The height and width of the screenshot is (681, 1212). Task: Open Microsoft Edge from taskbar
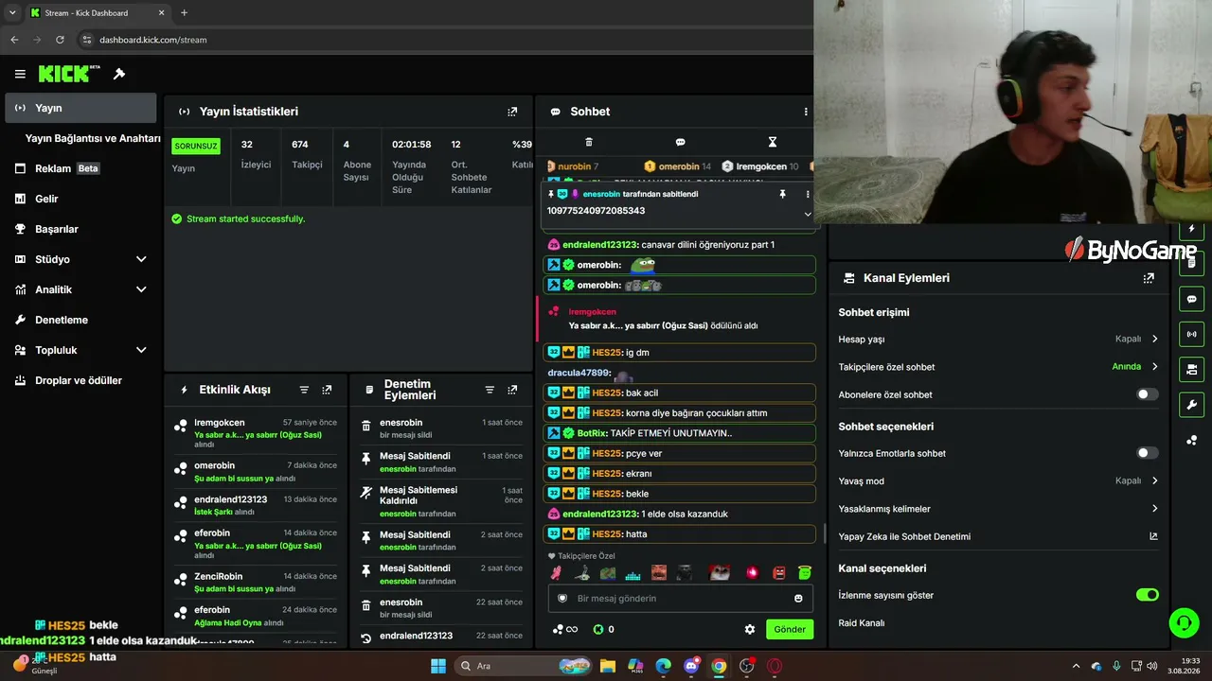663,666
